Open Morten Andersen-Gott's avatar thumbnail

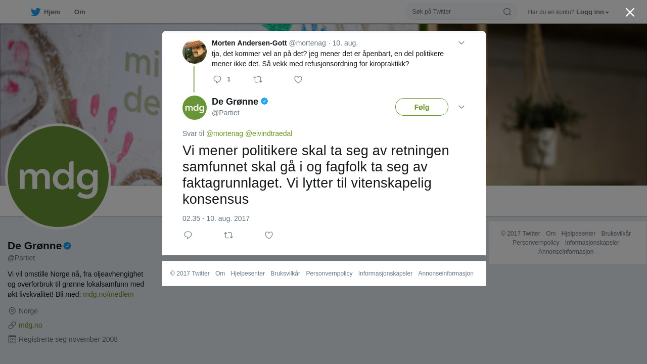click(195, 52)
